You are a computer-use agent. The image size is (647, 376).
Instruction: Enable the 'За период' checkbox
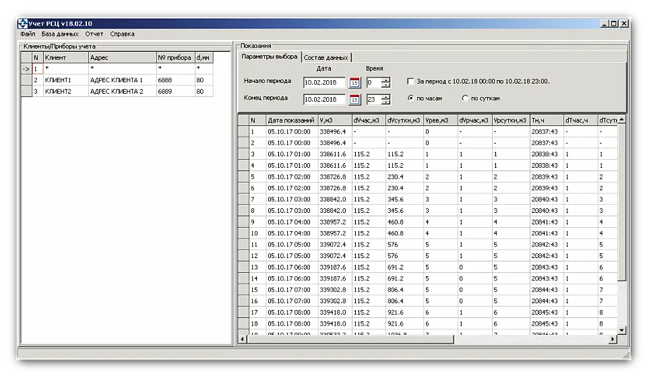click(x=411, y=82)
